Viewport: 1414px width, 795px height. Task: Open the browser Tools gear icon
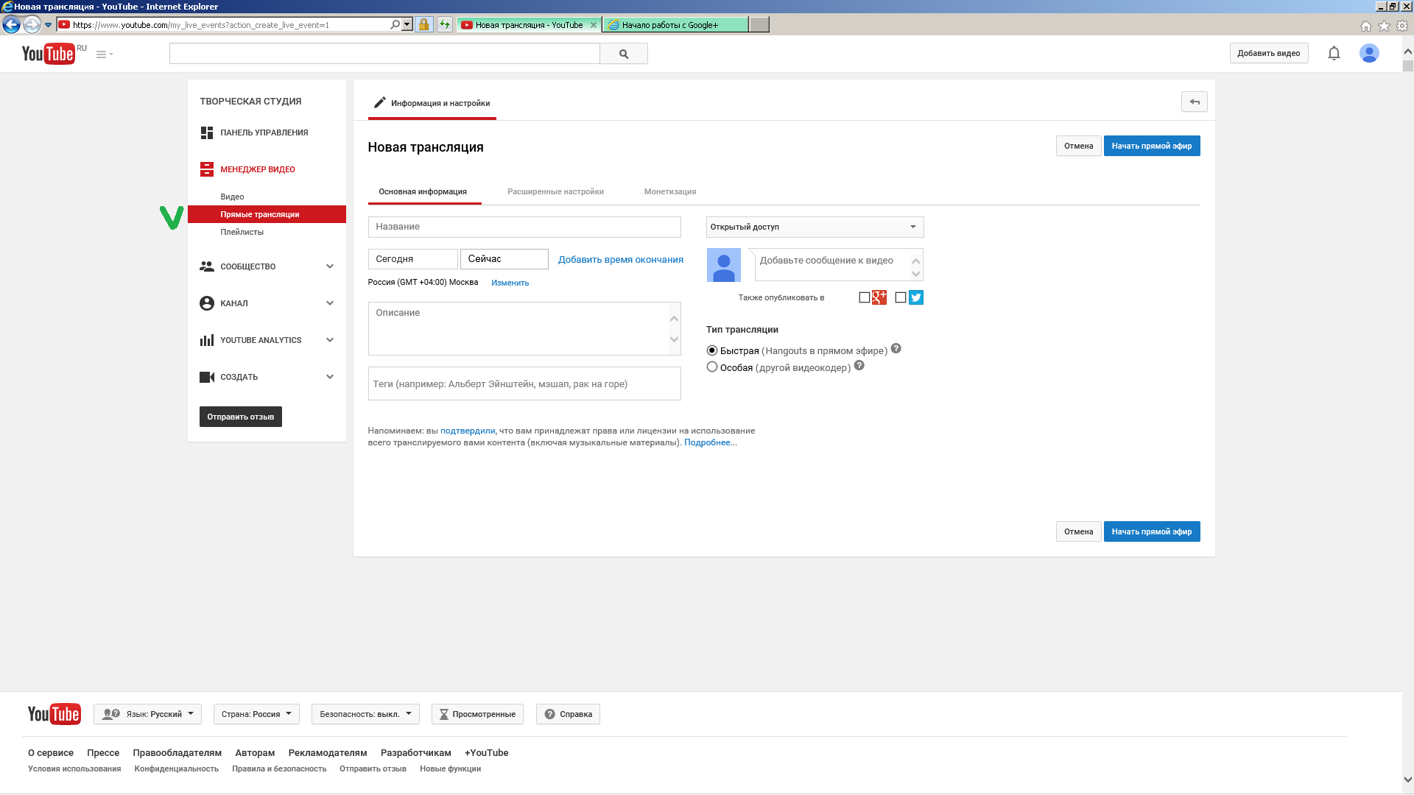click(x=1402, y=26)
